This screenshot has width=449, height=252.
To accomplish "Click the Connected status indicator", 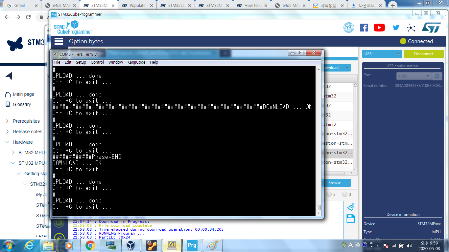I will 416,41.
